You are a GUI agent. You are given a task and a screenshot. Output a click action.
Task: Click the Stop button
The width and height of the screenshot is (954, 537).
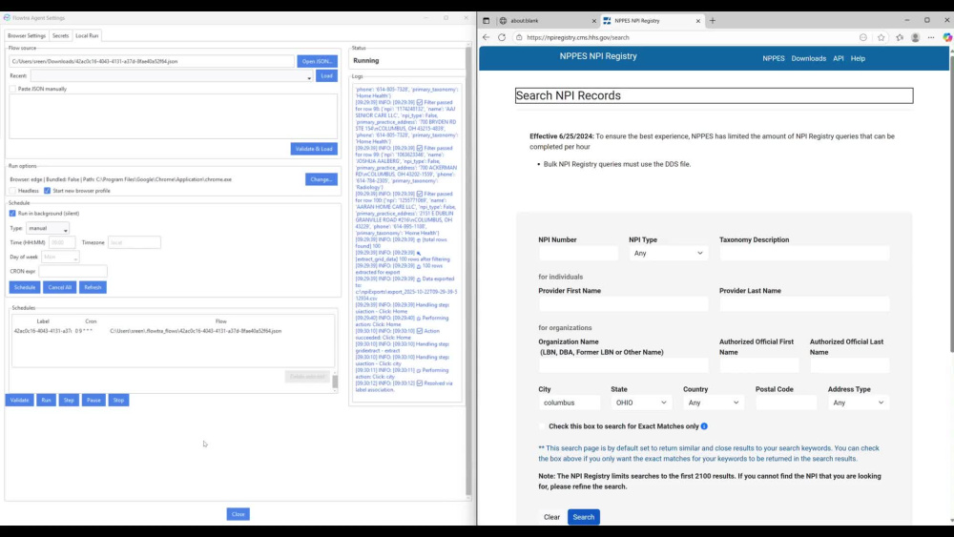[x=118, y=401]
